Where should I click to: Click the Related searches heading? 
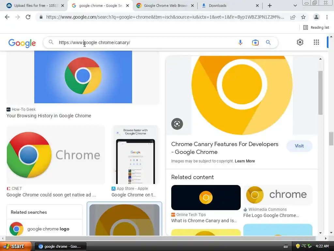tap(29, 212)
